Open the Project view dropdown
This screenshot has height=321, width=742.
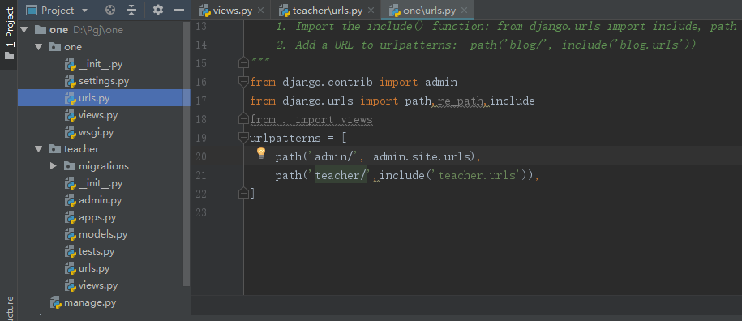coord(84,10)
